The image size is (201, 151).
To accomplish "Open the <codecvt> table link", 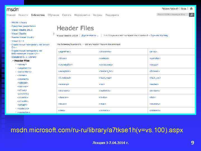I will click(x=104, y=58).
